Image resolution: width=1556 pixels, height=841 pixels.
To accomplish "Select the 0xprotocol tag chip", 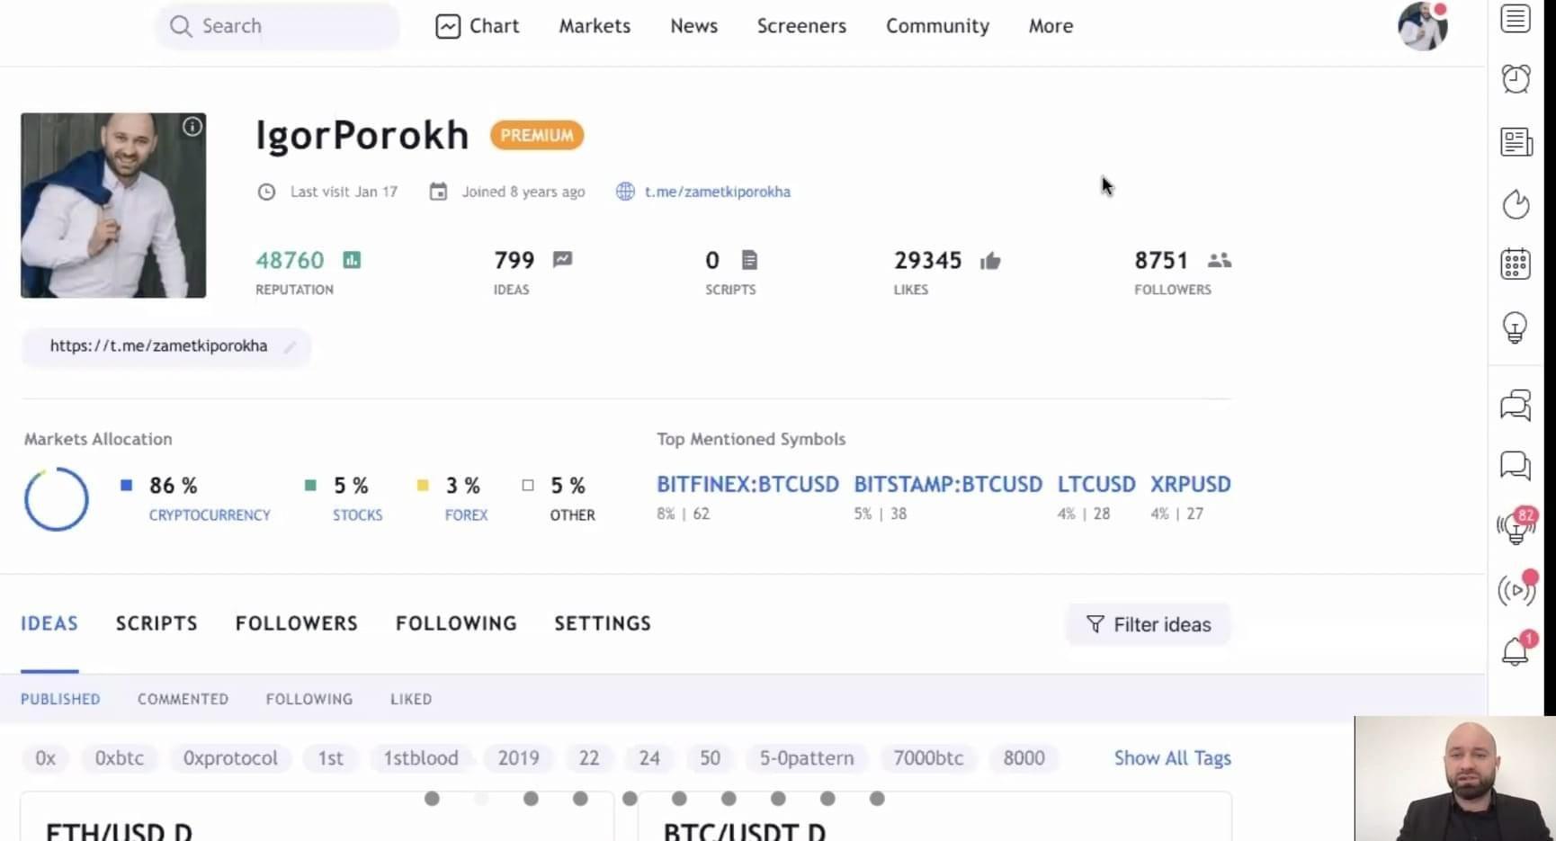I will click(x=230, y=758).
